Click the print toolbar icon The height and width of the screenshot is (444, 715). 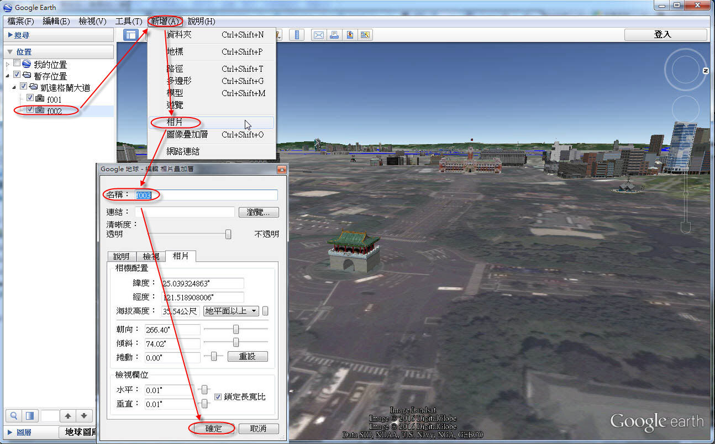tap(334, 35)
